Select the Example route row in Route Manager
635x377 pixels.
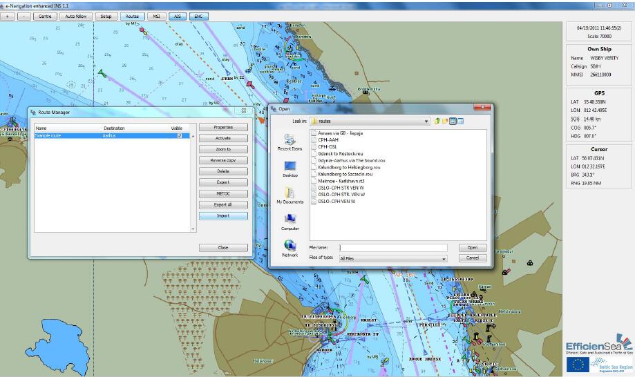point(112,135)
